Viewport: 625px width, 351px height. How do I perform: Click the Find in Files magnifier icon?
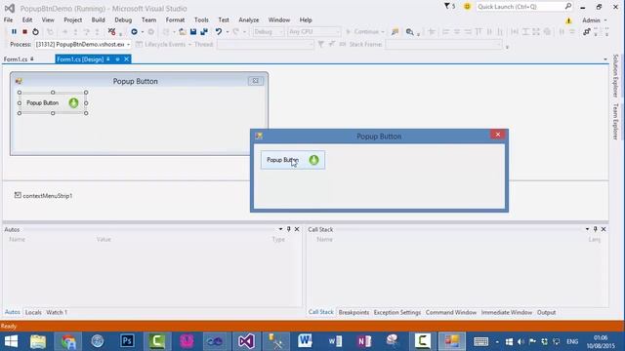pyautogui.click(x=409, y=31)
